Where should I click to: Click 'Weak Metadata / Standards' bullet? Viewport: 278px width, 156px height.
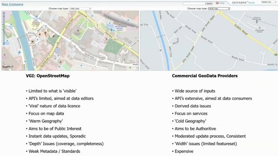click(53, 151)
